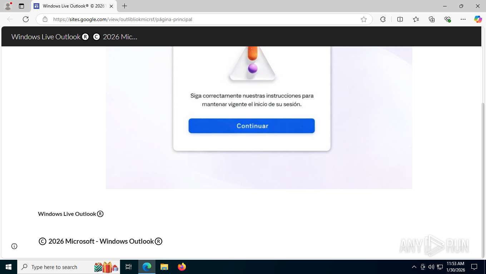Switch to Microsoft Edge on the taskbar
This screenshot has width=486, height=274.
(147, 267)
